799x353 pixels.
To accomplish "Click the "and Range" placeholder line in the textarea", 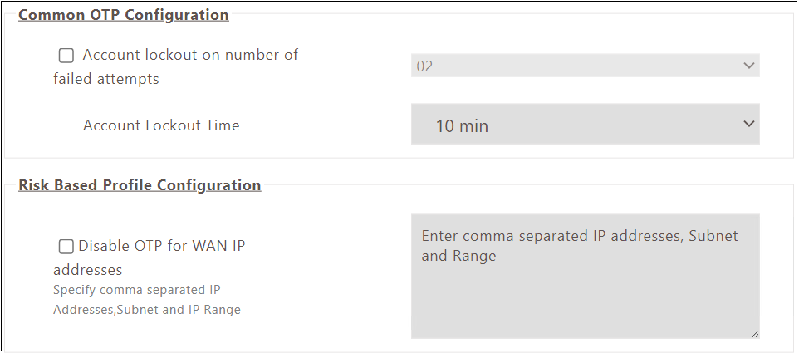I will click(458, 256).
